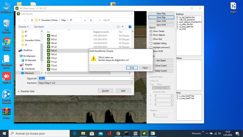This screenshot has height=137, width=243.
Task: Open File Explorer from the taskbar
Action: (83, 134)
